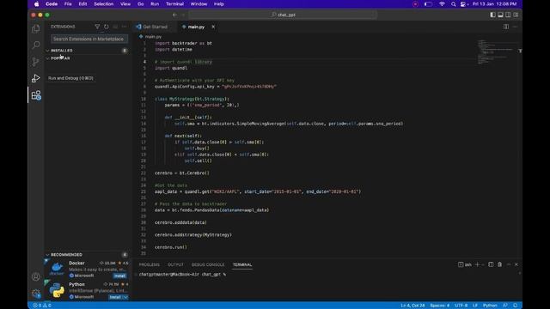The width and height of the screenshot is (550, 309).
Task: Open feedback icon in status bar
Action: point(505,306)
